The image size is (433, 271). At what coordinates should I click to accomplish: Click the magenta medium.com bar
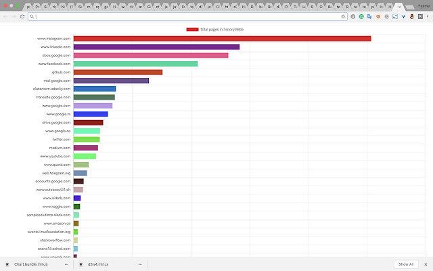(86, 148)
